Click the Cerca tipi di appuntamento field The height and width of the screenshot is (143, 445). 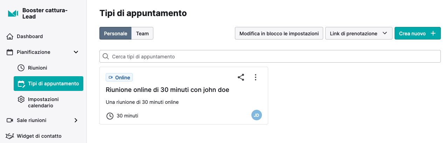(x=270, y=56)
